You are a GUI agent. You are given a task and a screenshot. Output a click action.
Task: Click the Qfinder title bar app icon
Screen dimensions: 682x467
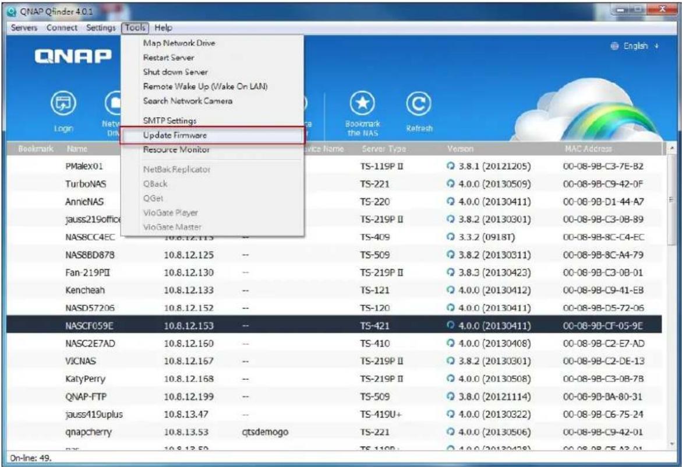pyautogui.click(x=12, y=11)
